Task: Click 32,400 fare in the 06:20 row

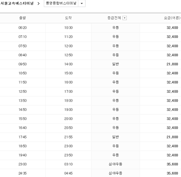Action: tap(172, 28)
